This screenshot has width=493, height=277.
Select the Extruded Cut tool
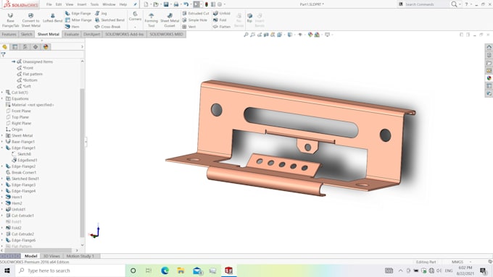pos(196,13)
